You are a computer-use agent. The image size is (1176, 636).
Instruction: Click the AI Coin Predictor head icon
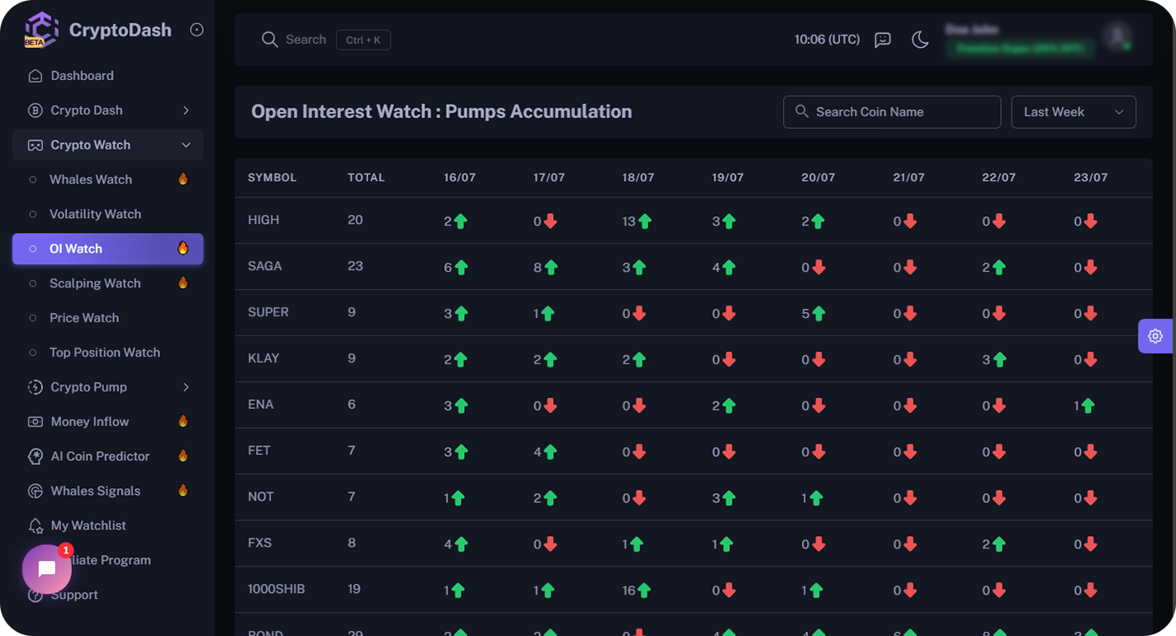36,457
